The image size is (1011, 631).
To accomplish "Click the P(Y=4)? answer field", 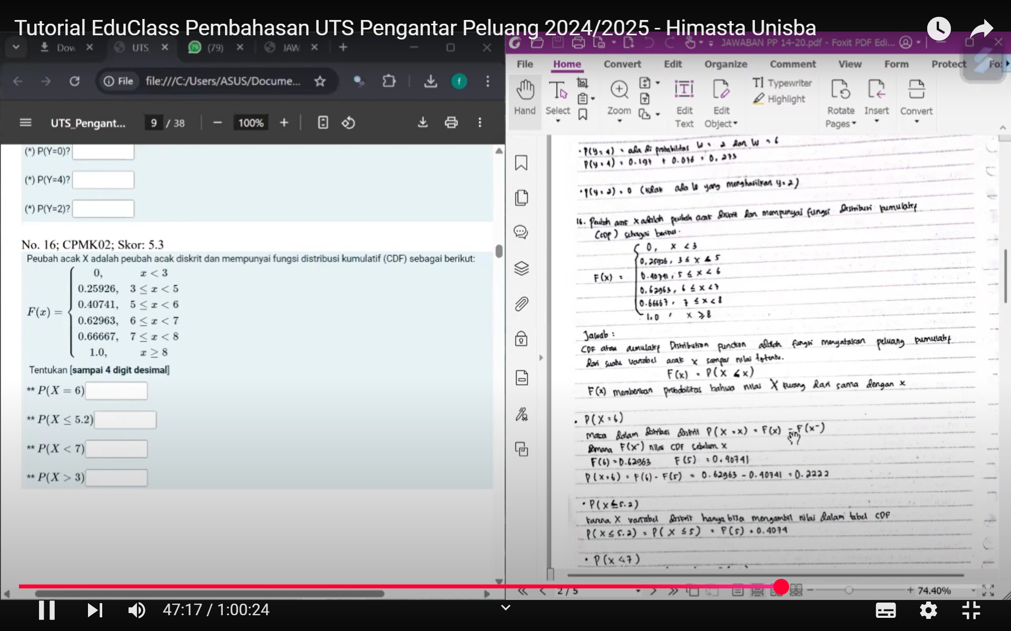I will (x=103, y=180).
